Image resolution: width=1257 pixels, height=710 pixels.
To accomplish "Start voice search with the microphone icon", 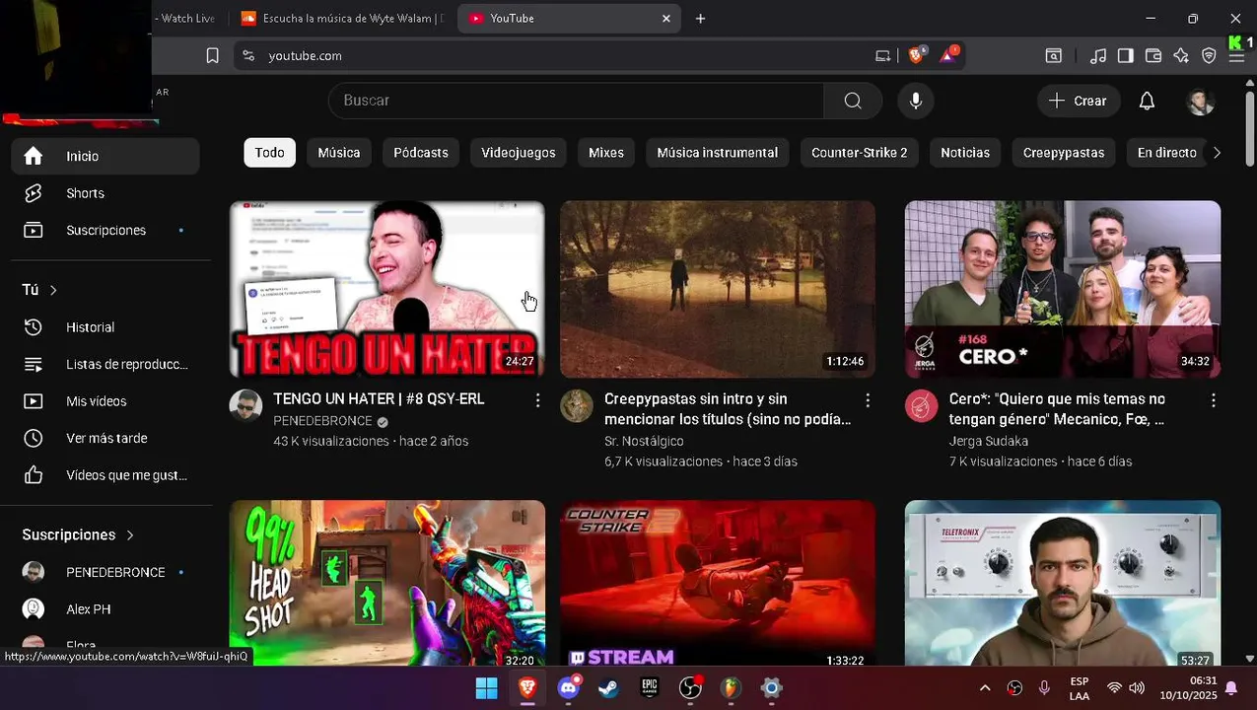I will [x=916, y=101].
